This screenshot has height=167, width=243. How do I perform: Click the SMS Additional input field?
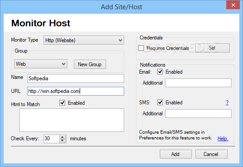tap(198, 114)
